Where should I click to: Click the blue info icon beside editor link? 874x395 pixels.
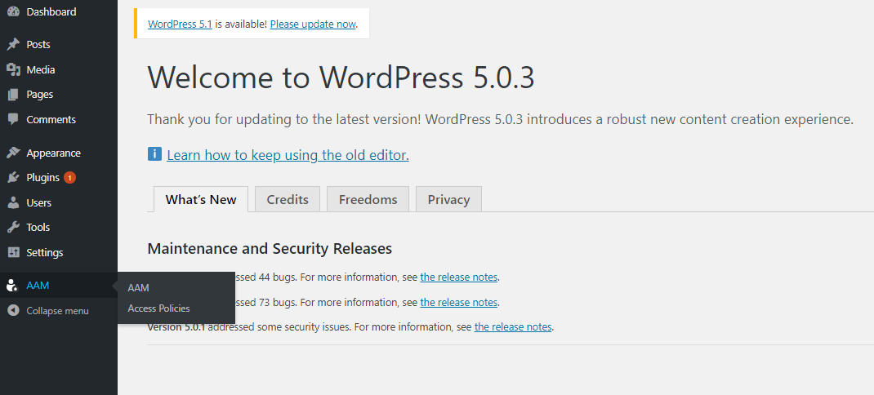point(154,153)
